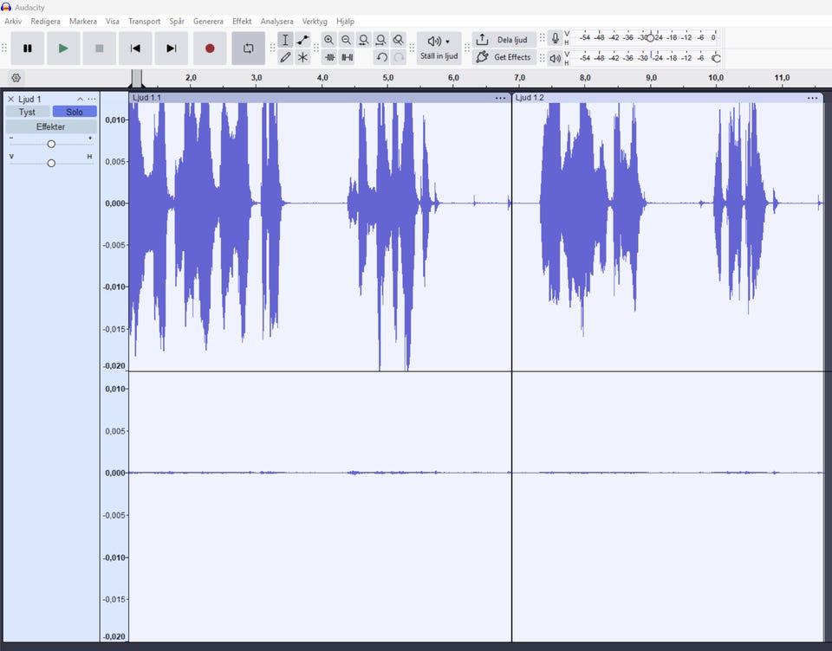832x651 pixels.
Task: Select the Draw pencil tool
Action: tap(285, 57)
